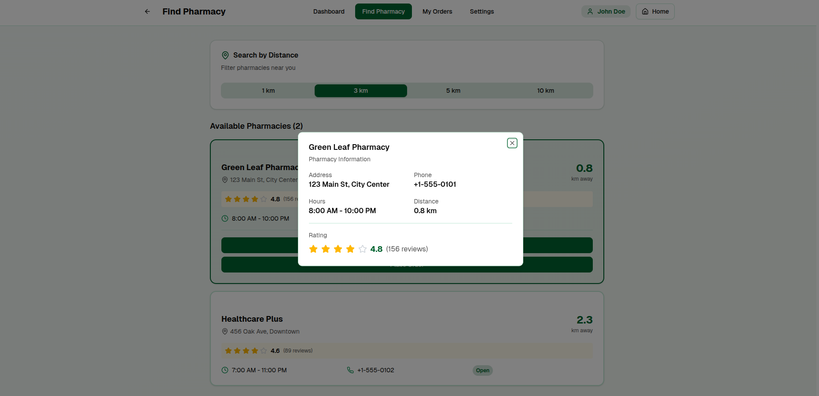Open the Settings nav item
Screen dimensions: 819x396
tap(481, 11)
